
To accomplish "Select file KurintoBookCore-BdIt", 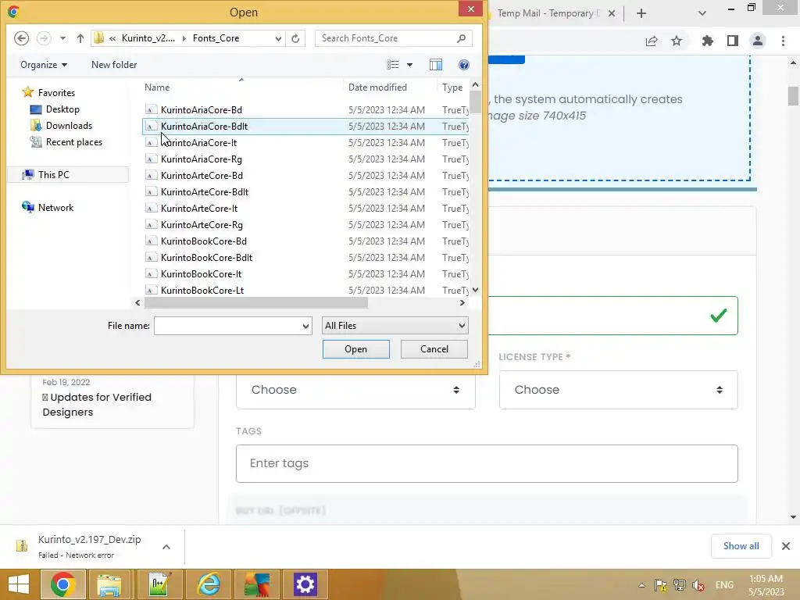I will click(x=305, y=258).
